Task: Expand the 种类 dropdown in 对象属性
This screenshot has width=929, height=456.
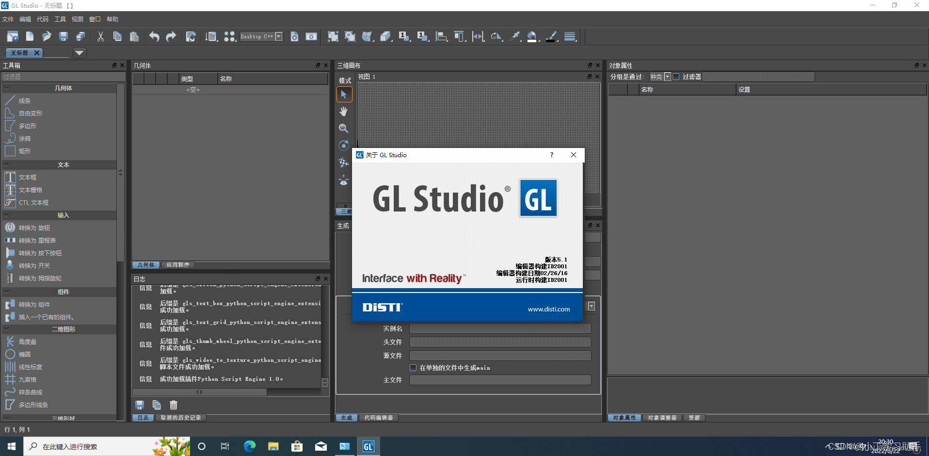Action: click(667, 76)
